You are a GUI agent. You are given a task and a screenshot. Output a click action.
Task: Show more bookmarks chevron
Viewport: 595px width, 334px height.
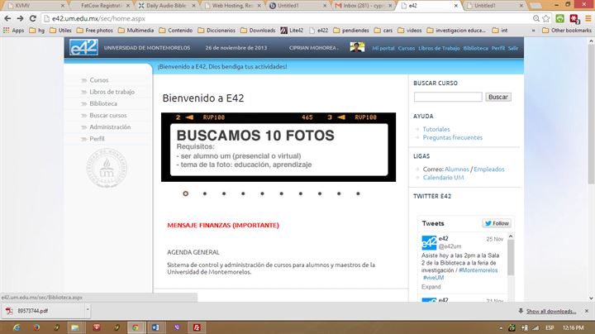(534, 31)
